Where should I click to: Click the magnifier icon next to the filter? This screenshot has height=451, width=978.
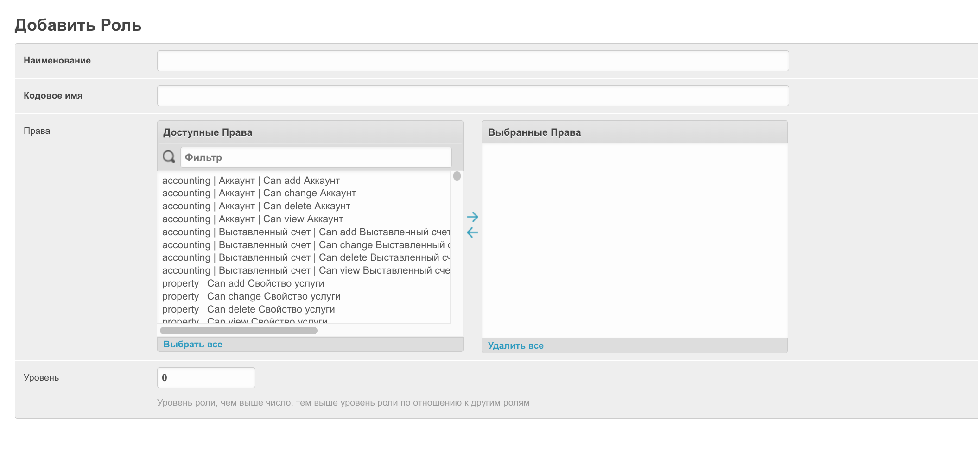tap(169, 157)
